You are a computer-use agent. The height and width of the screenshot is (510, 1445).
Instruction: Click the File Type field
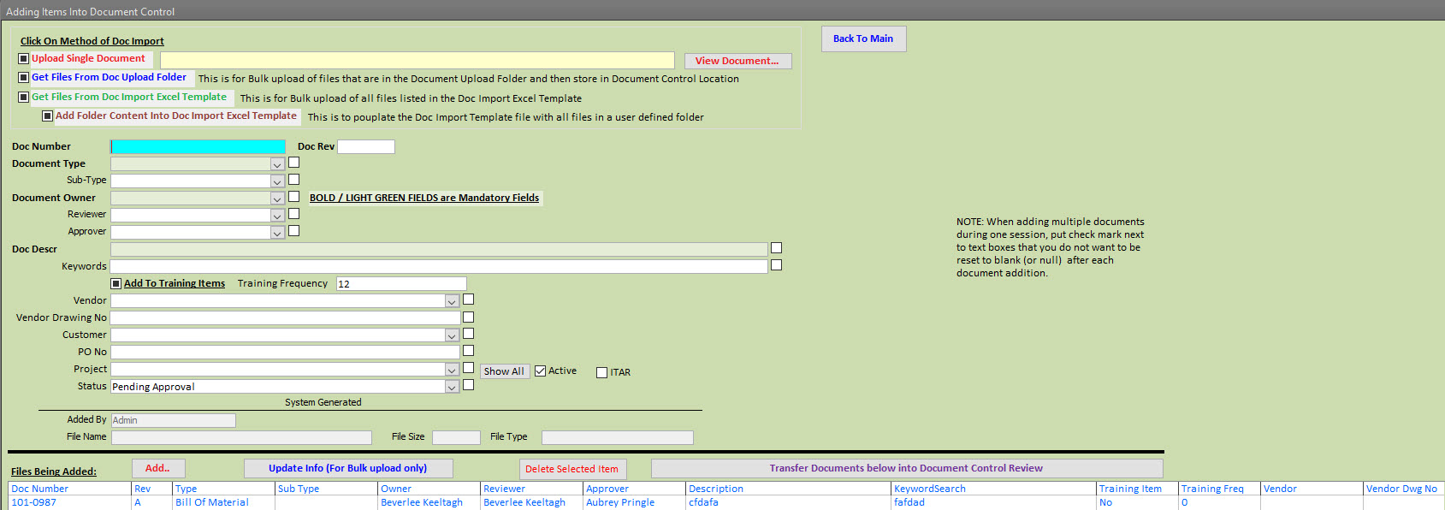[x=618, y=438]
